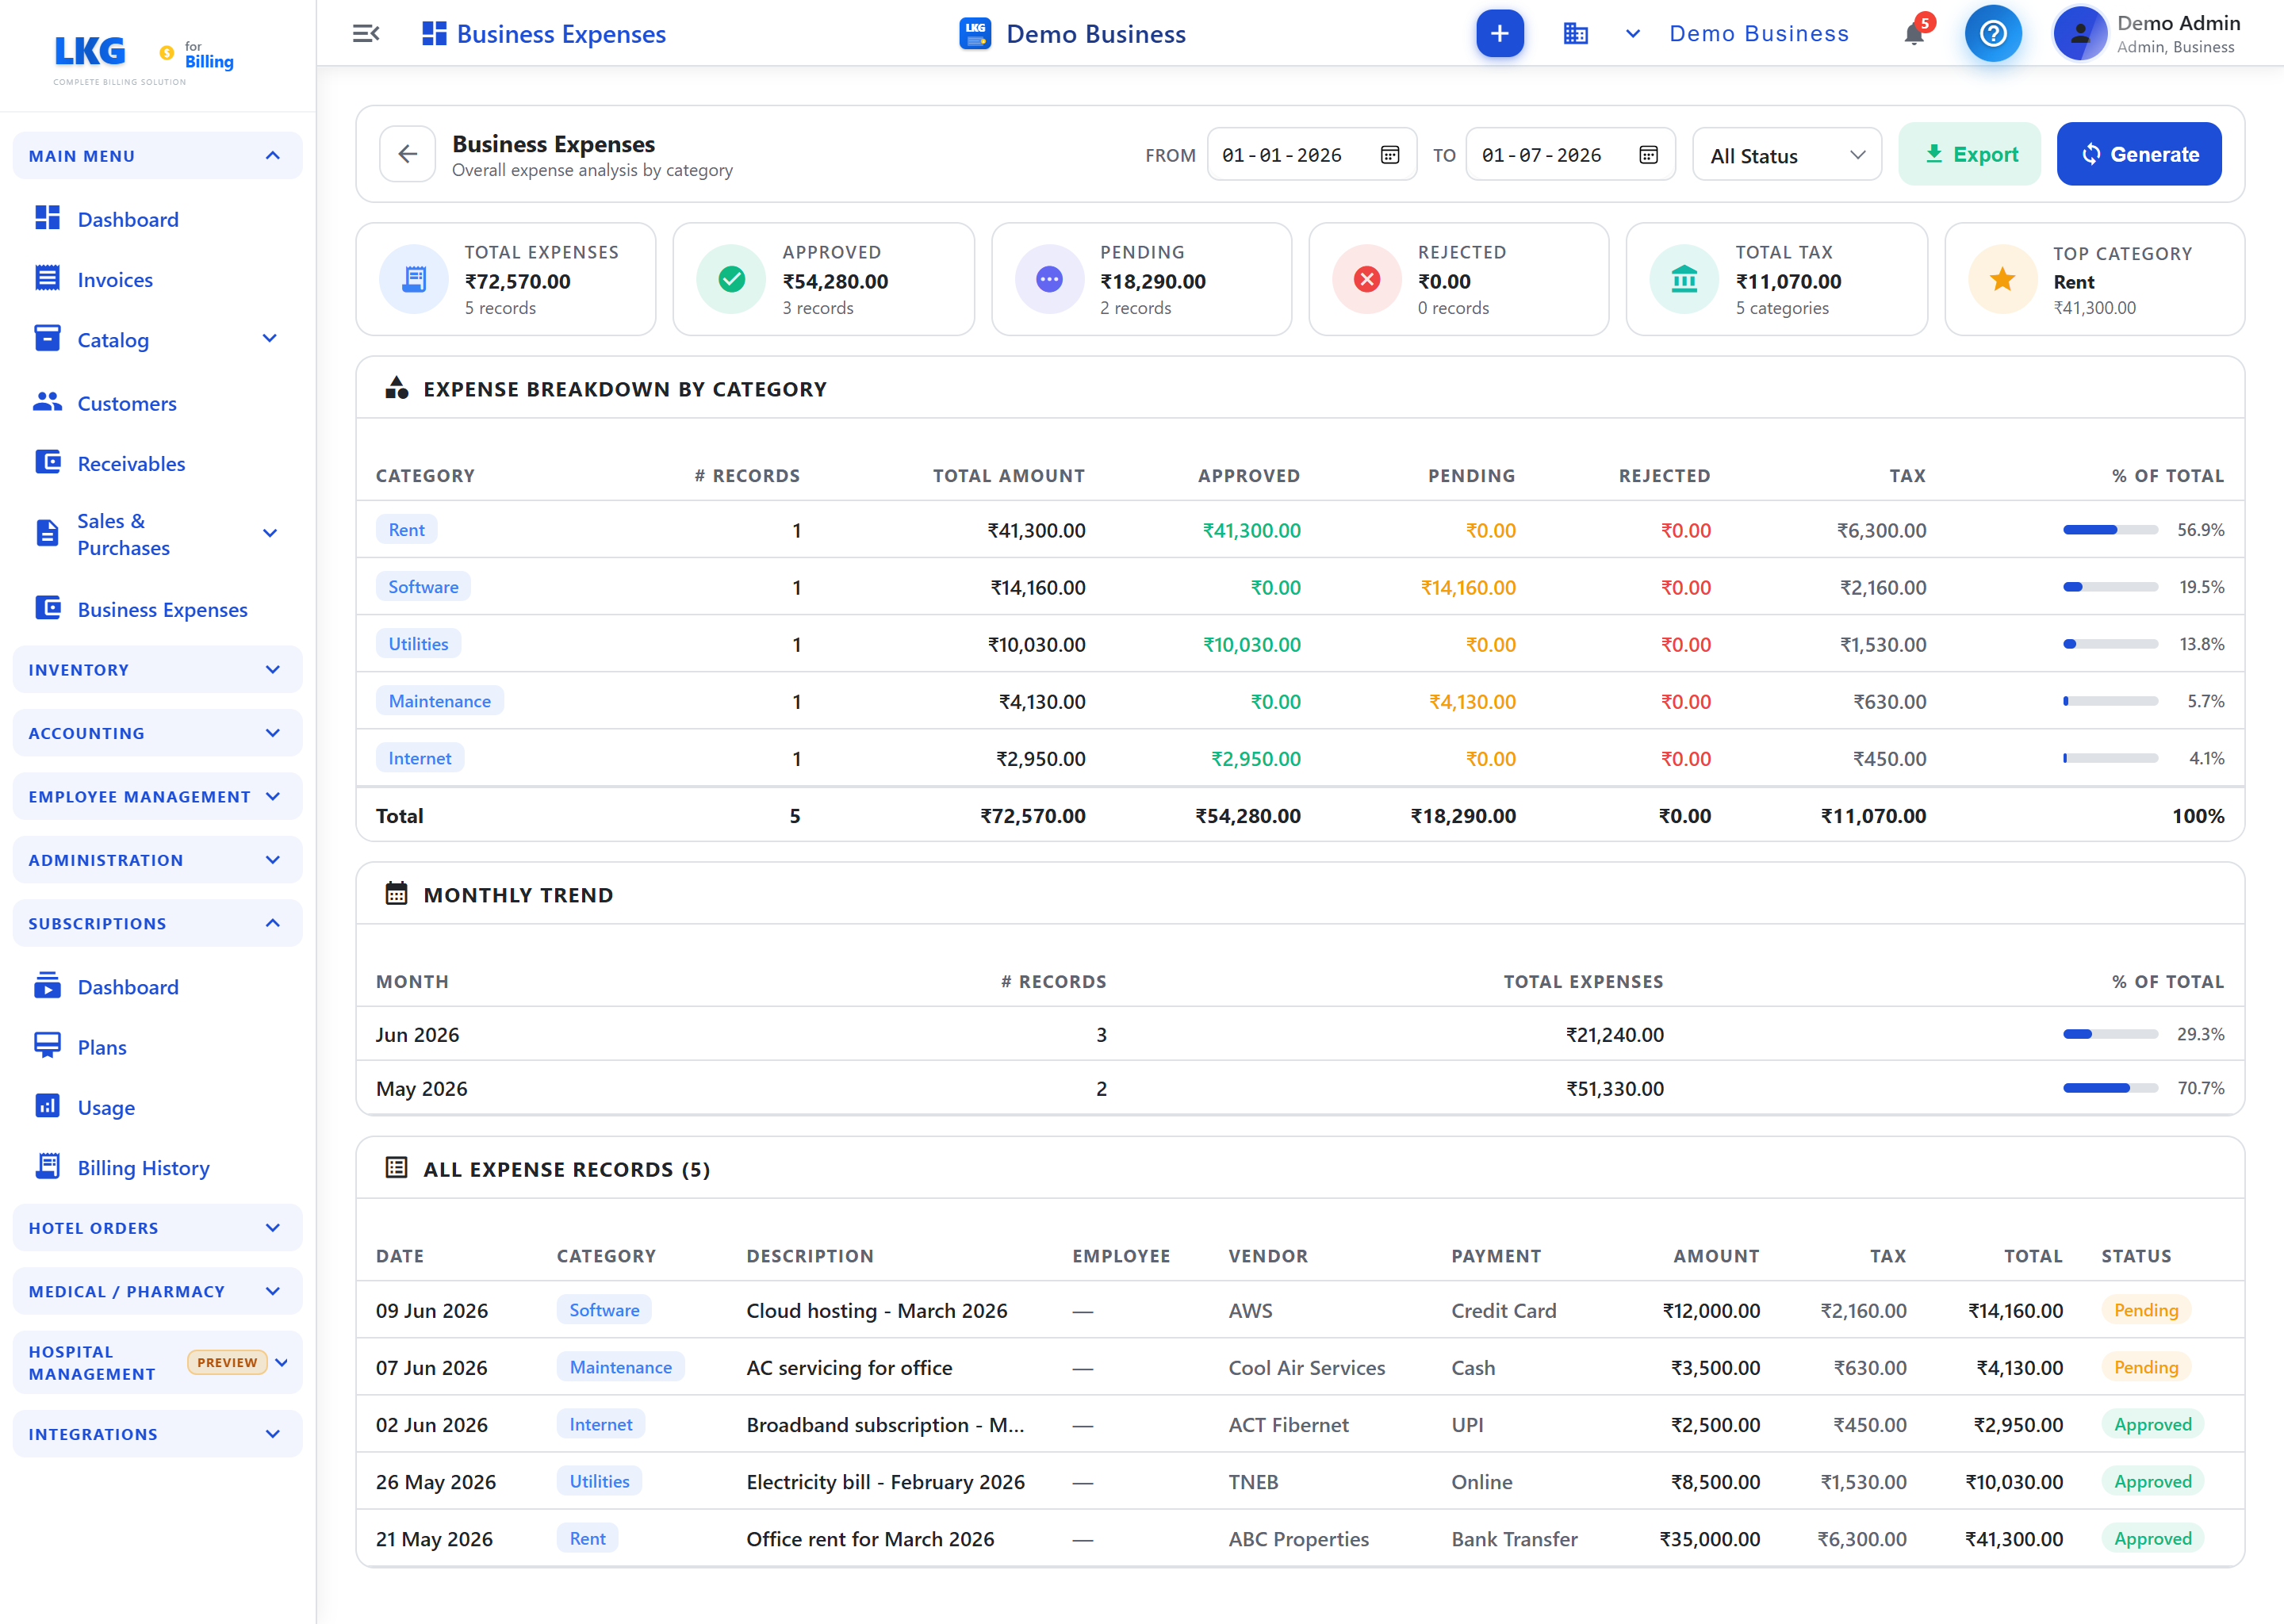Screen dimensions: 2284x1624
Task: Expand the Administration section
Action: pyautogui.click(x=157, y=860)
